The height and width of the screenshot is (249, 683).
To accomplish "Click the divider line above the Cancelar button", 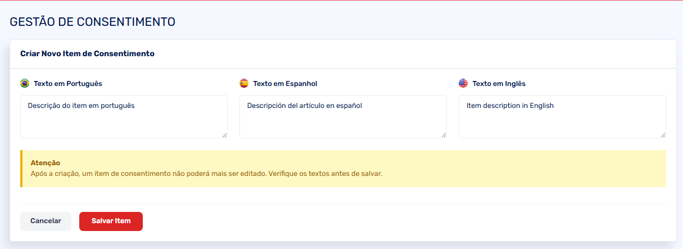I will tap(343, 203).
